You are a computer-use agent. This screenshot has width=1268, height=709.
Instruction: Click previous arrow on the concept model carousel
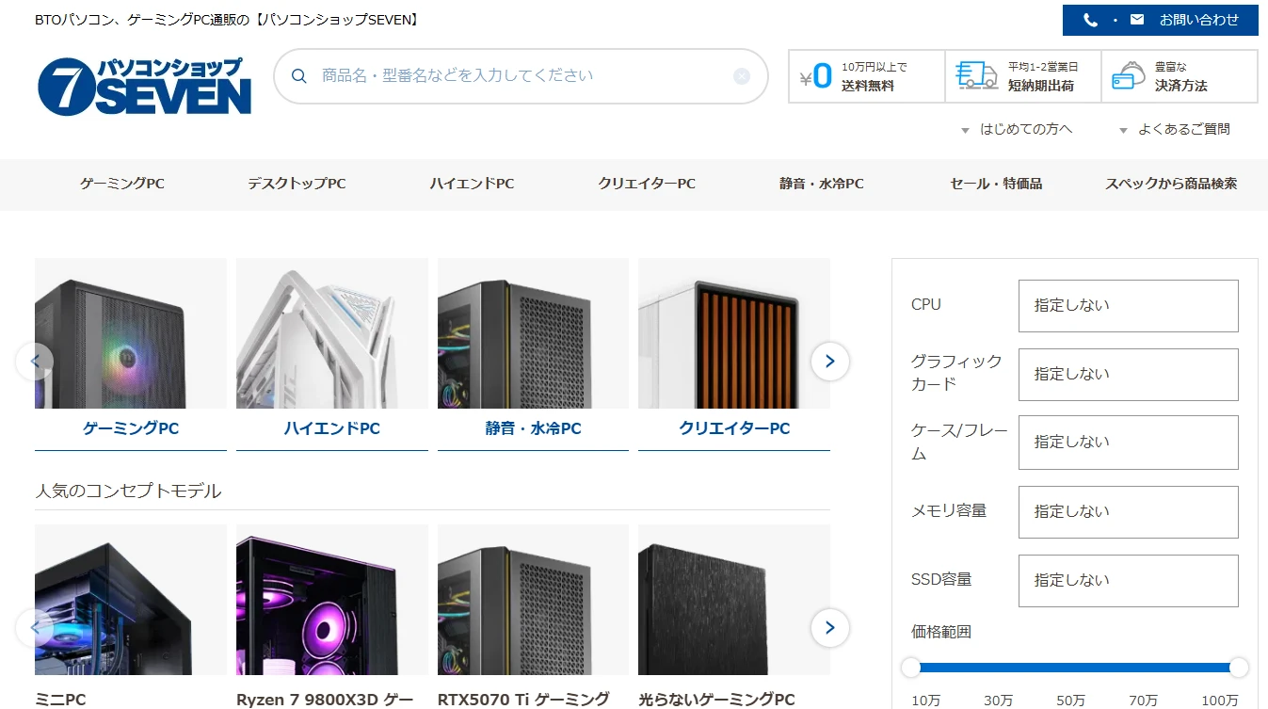[x=35, y=628]
